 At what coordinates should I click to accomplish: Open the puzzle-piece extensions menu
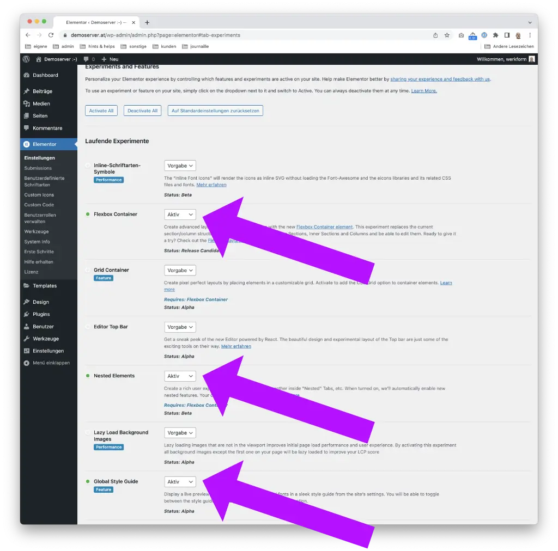click(x=495, y=35)
